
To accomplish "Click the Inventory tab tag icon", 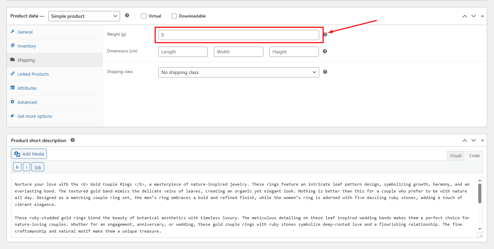I will [x=13, y=46].
